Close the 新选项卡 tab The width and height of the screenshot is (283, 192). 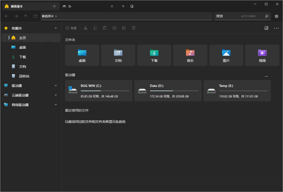point(54,6)
